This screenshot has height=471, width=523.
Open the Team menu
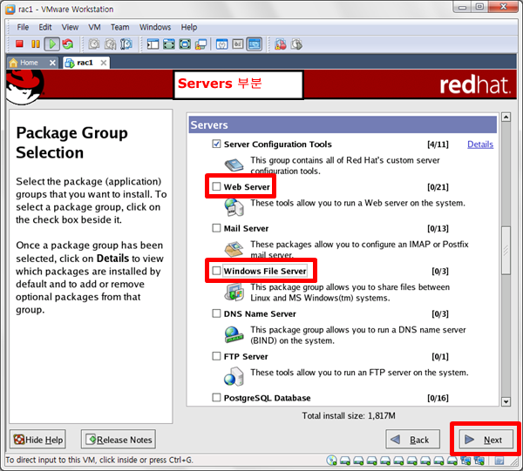coord(120,27)
